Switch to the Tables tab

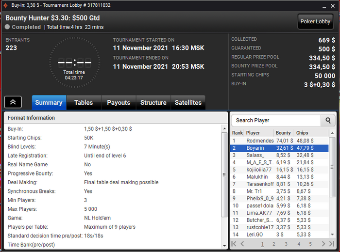(x=84, y=103)
